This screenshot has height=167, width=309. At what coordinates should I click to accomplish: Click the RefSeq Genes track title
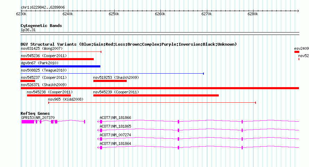tap(35, 113)
